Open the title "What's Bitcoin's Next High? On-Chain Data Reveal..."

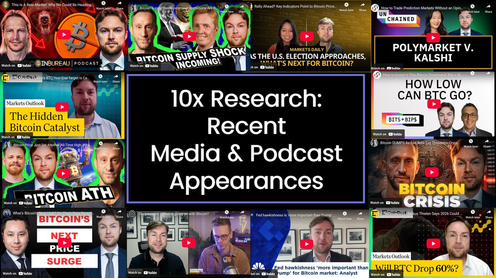pos(53,213)
